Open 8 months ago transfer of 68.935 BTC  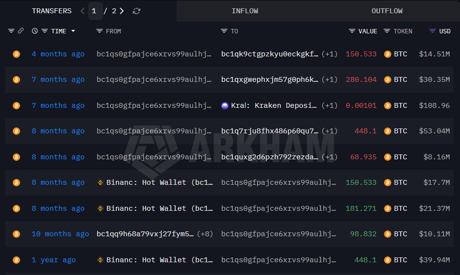pyautogui.click(x=58, y=157)
